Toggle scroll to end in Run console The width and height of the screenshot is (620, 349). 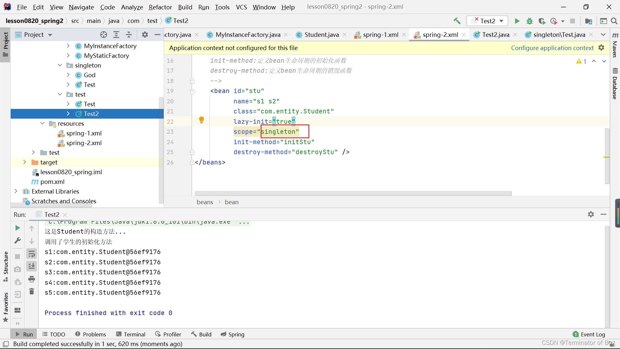click(x=32, y=266)
